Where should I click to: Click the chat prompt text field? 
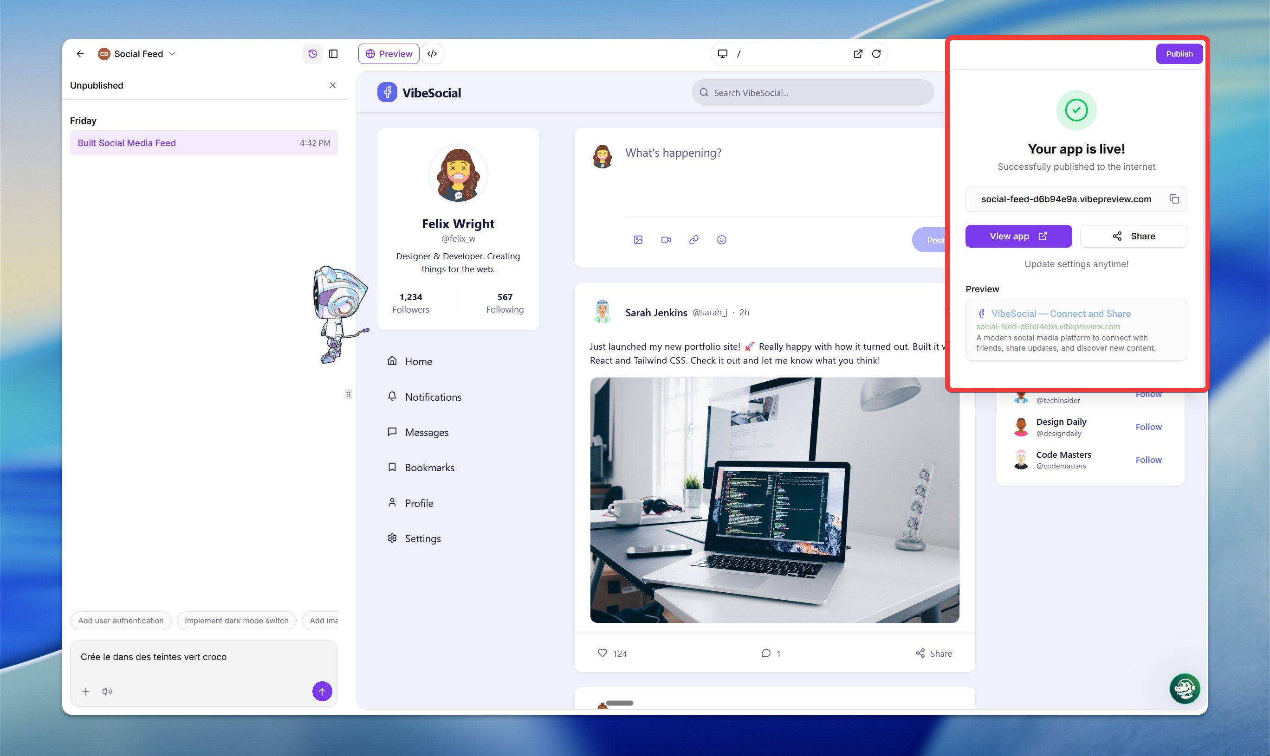tap(204, 657)
